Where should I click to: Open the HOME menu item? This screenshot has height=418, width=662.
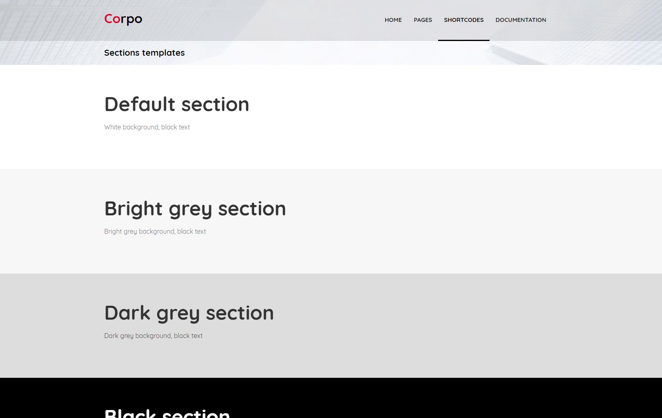click(x=393, y=20)
